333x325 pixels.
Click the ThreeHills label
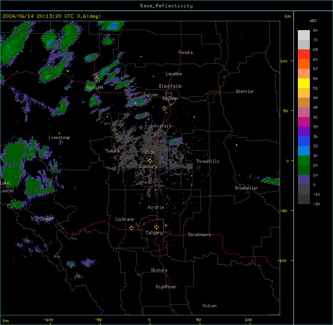coord(207,161)
